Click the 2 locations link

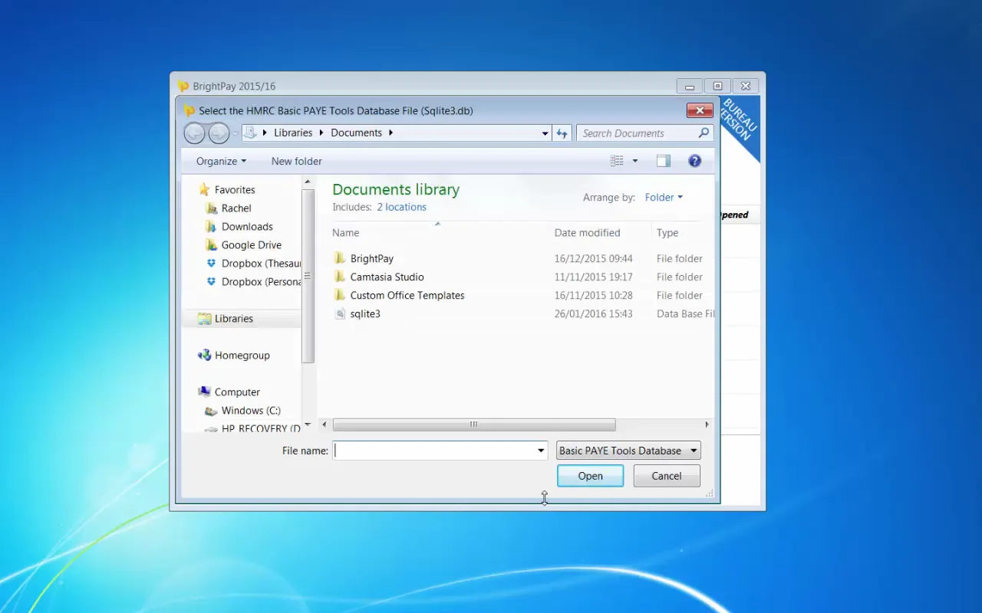401,207
